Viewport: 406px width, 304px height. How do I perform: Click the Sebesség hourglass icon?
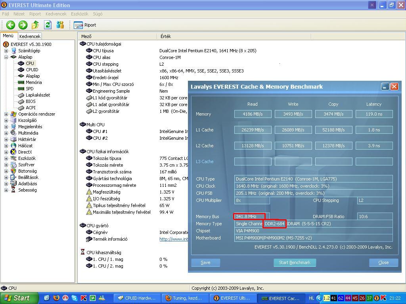[13, 190]
